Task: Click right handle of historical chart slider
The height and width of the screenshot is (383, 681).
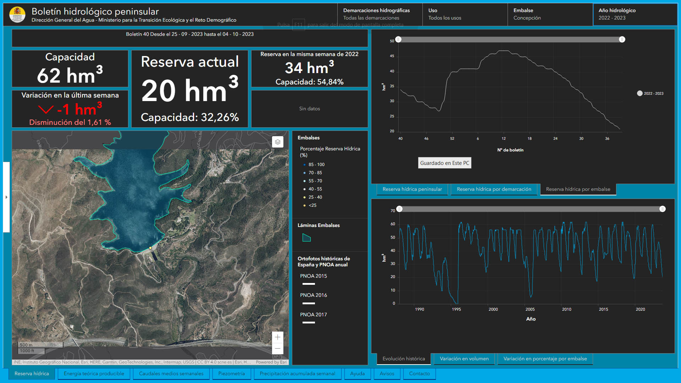Action: (x=662, y=209)
